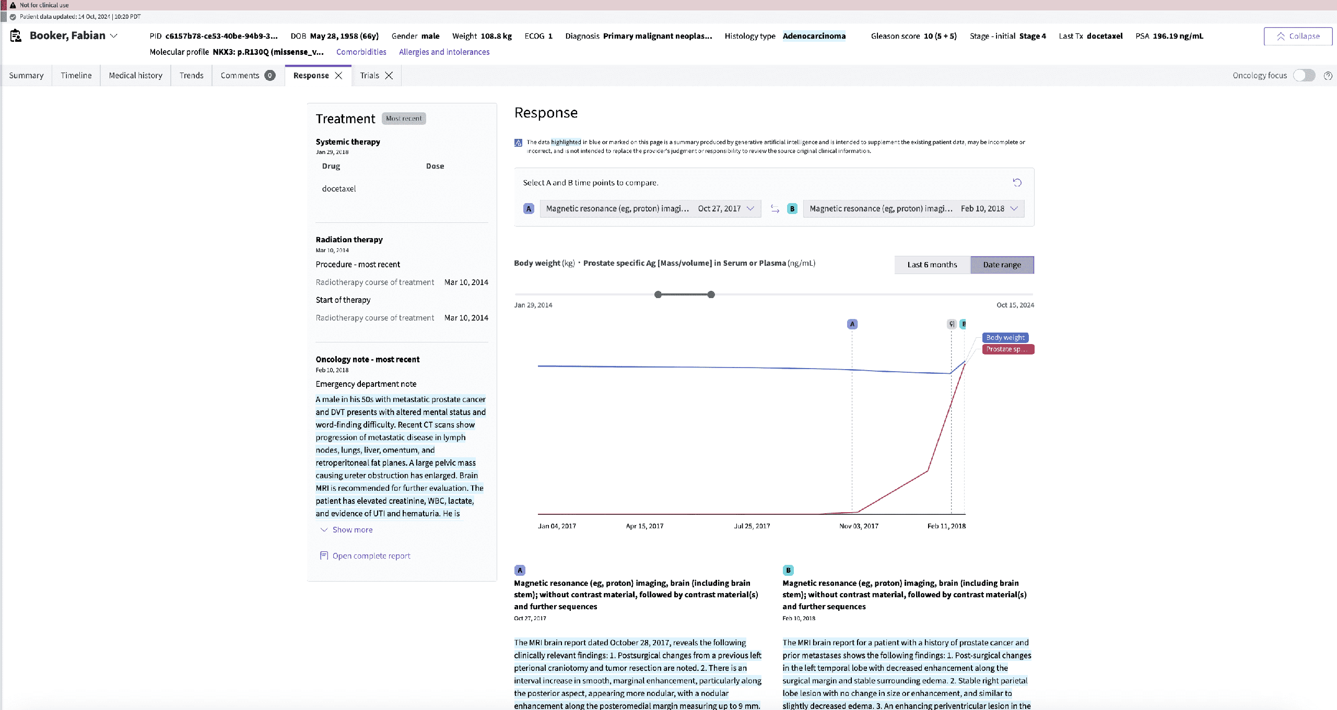
Task: Toggle the Oncology focus switch
Action: tap(1304, 76)
